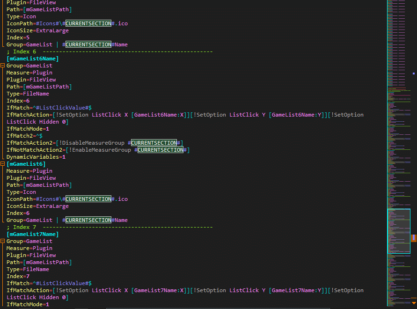Click the DynamicVariables=1 line

coord(36,157)
